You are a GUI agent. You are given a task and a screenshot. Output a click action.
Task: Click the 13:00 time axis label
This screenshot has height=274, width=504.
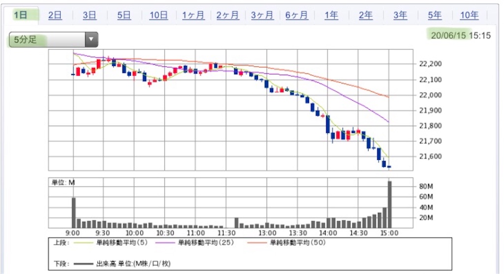click(267, 233)
